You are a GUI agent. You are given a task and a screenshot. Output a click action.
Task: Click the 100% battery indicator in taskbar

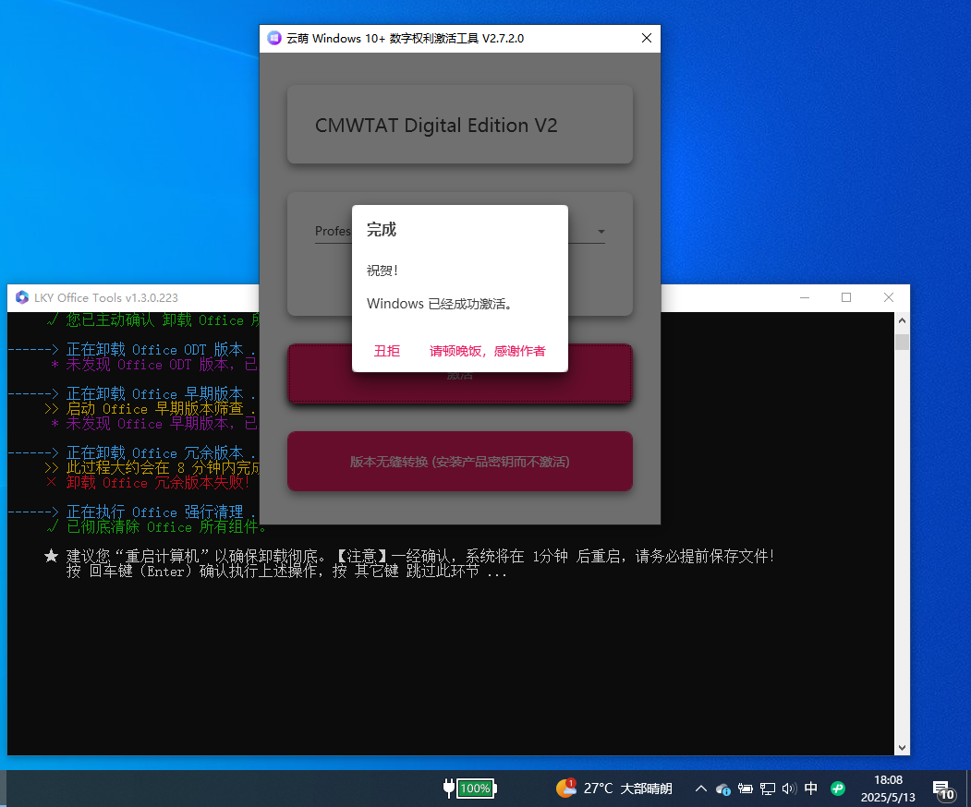tap(470, 789)
